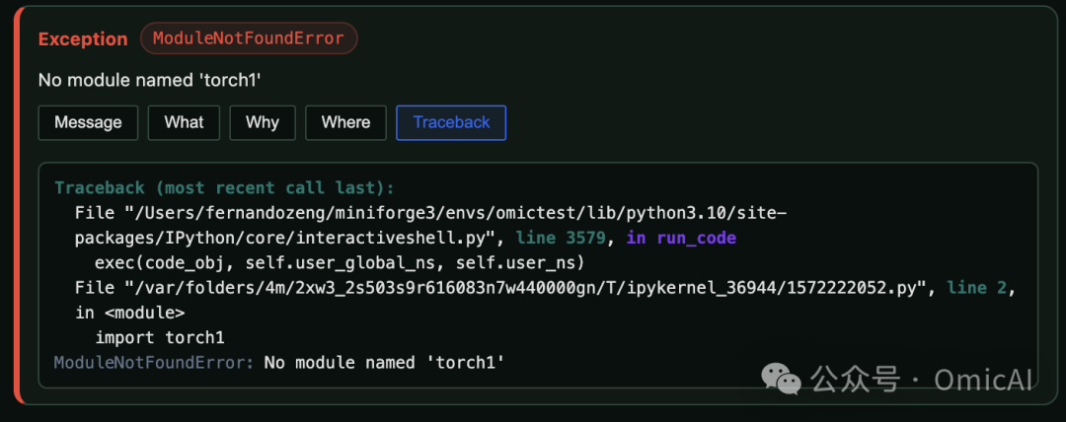Click the "import torch1" code line
The image size is (1066, 422).
(x=160, y=338)
